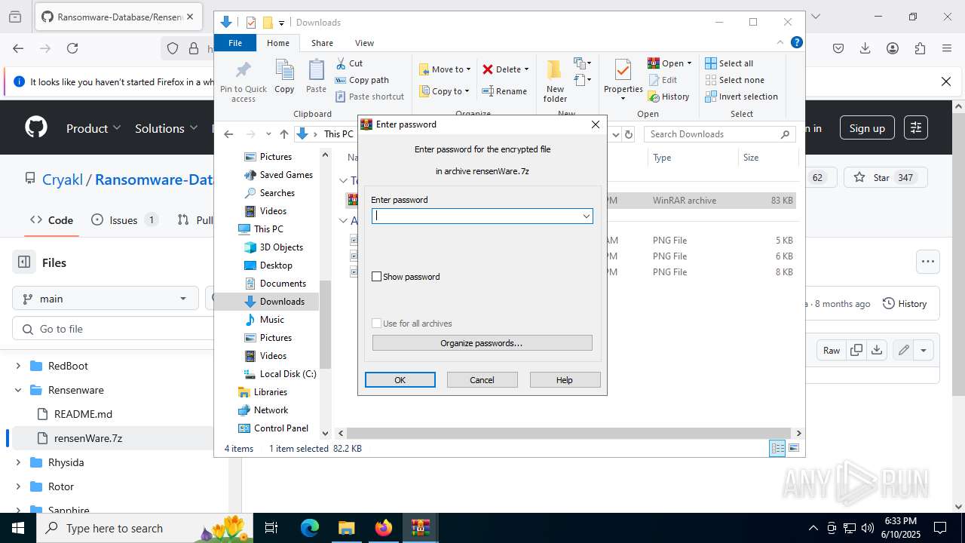965x543 pixels.
Task: Open the GitHub Issues tab
Action: coord(124,220)
